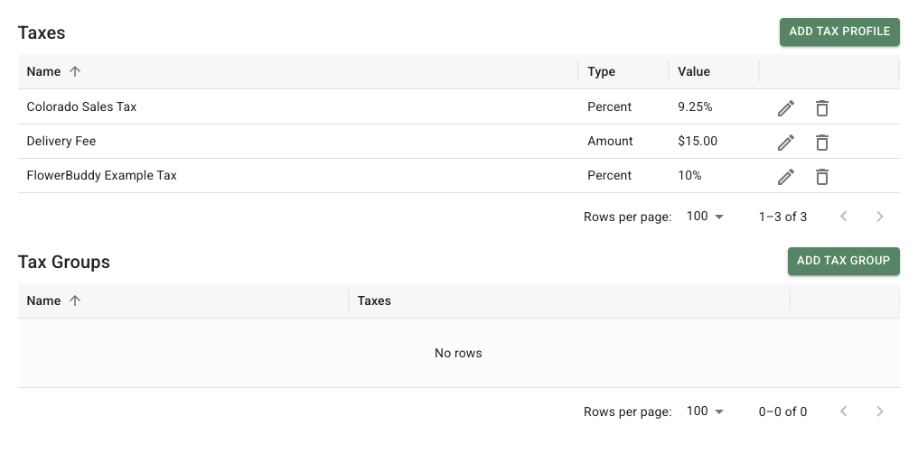Click the Add Tax Profile button
This screenshot has height=453, width=918.
(839, 32)
